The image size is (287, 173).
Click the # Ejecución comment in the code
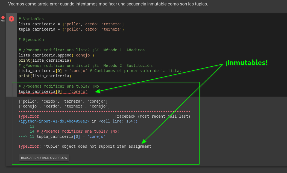coord(31,40)
